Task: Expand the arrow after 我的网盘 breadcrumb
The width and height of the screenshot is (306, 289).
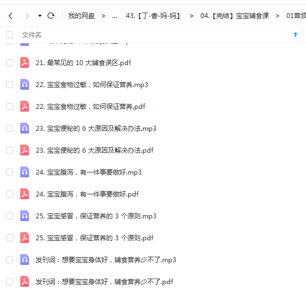Action: (103, 16)
